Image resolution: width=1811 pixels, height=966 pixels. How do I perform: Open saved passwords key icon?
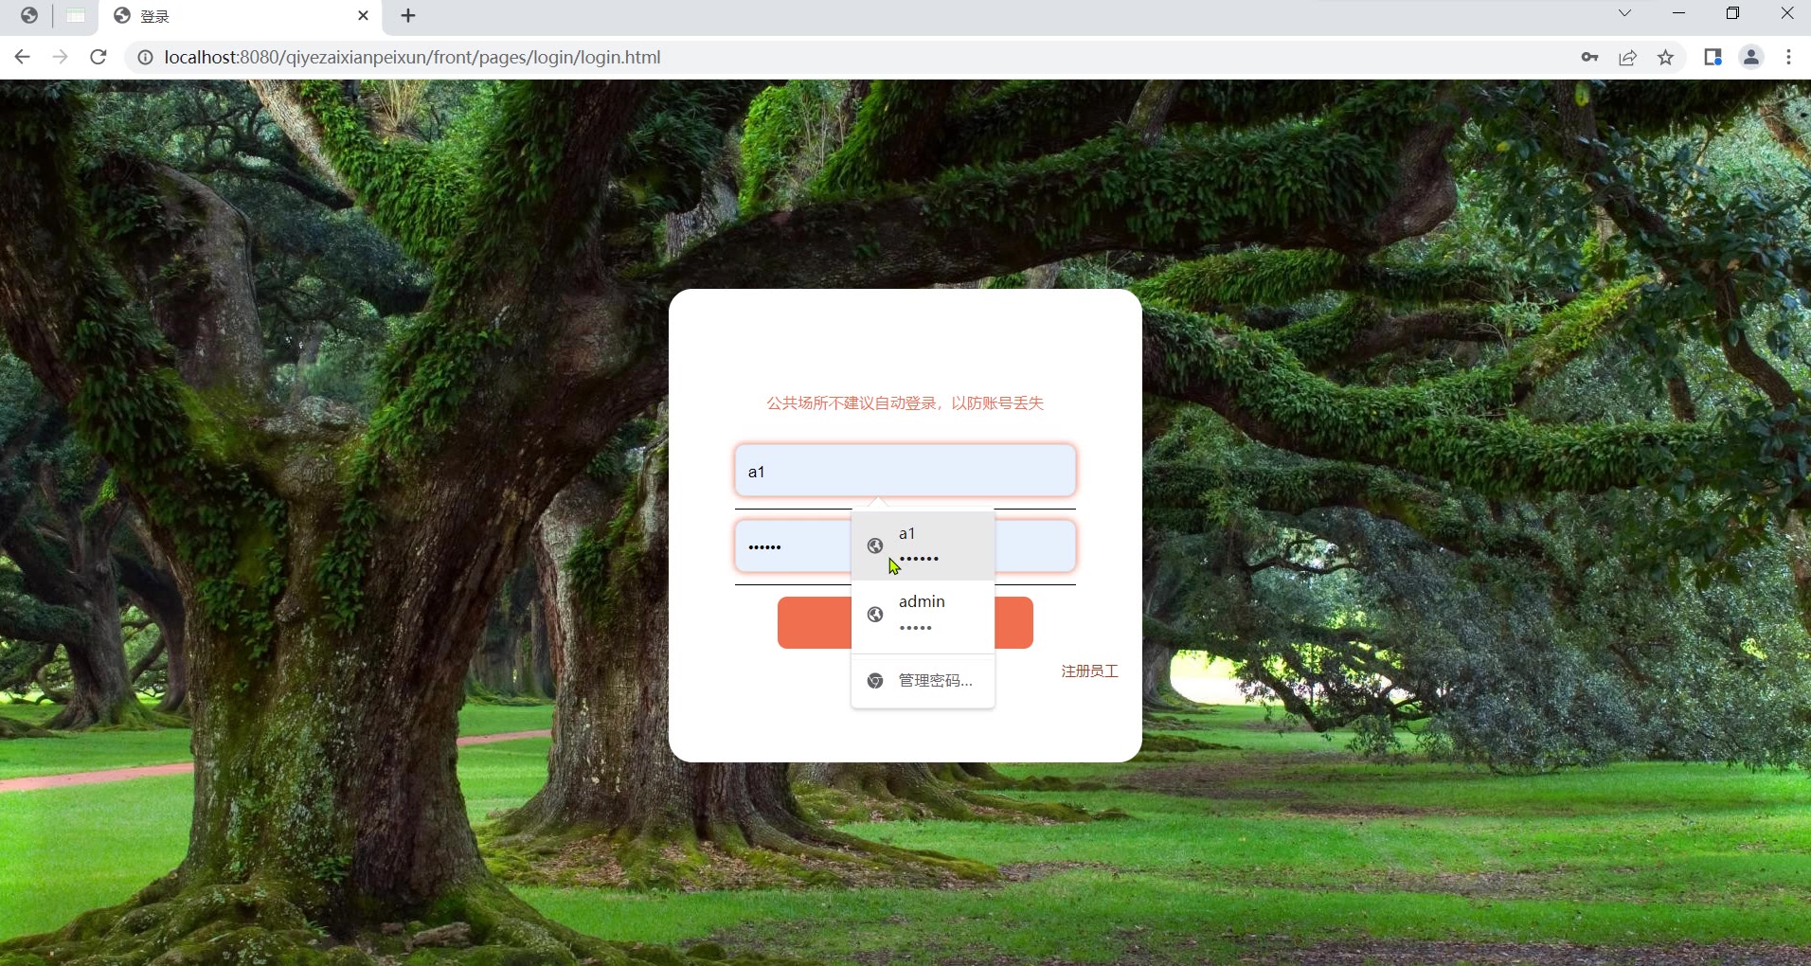(x=1589, y=58)
